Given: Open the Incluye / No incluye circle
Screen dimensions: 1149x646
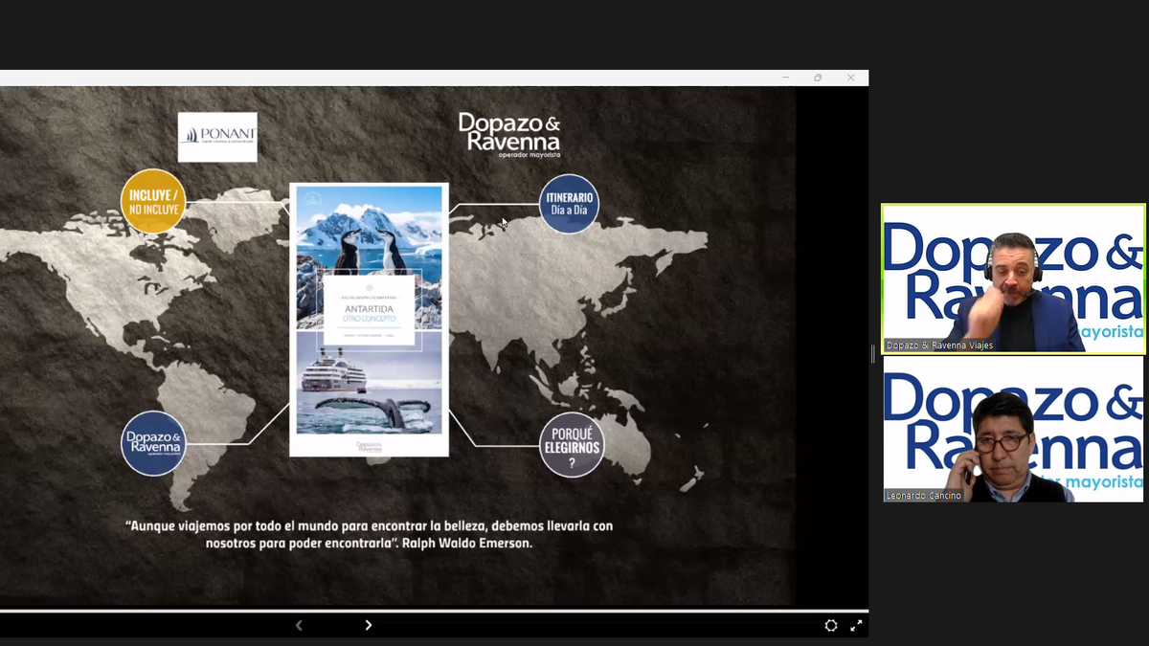Looking at the screenshot, I should tap(153, 202).
